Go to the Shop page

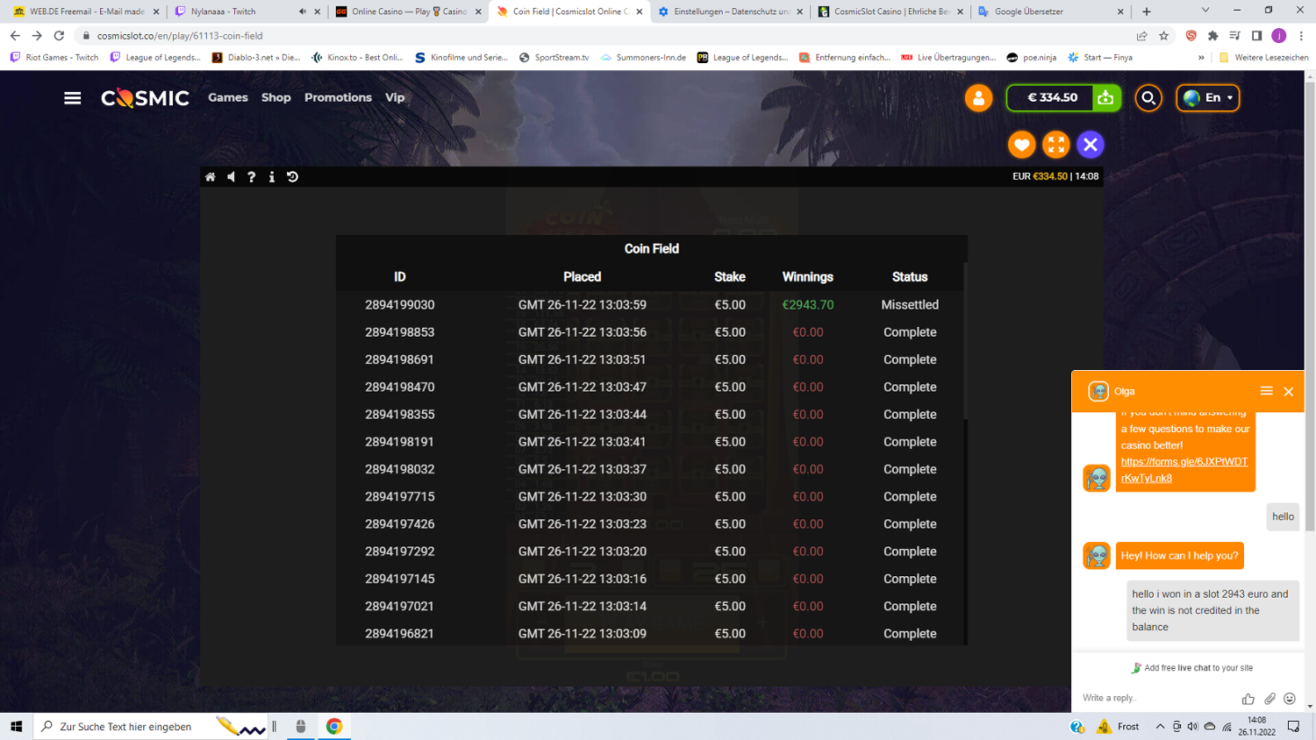pyautogui.click(x=275, y=97)
